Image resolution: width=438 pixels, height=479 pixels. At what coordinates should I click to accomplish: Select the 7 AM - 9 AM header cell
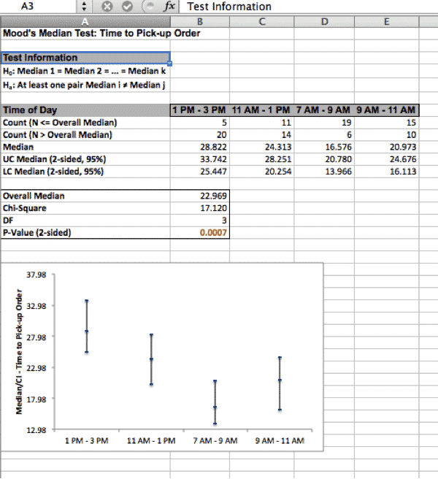click(324, 110)
